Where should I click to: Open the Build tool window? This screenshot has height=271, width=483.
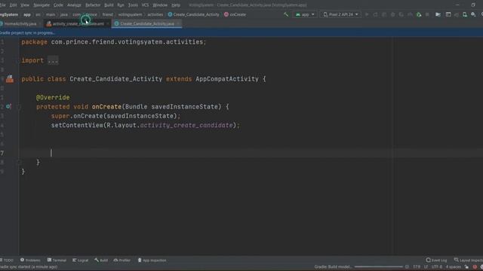(x=101, y=260)
